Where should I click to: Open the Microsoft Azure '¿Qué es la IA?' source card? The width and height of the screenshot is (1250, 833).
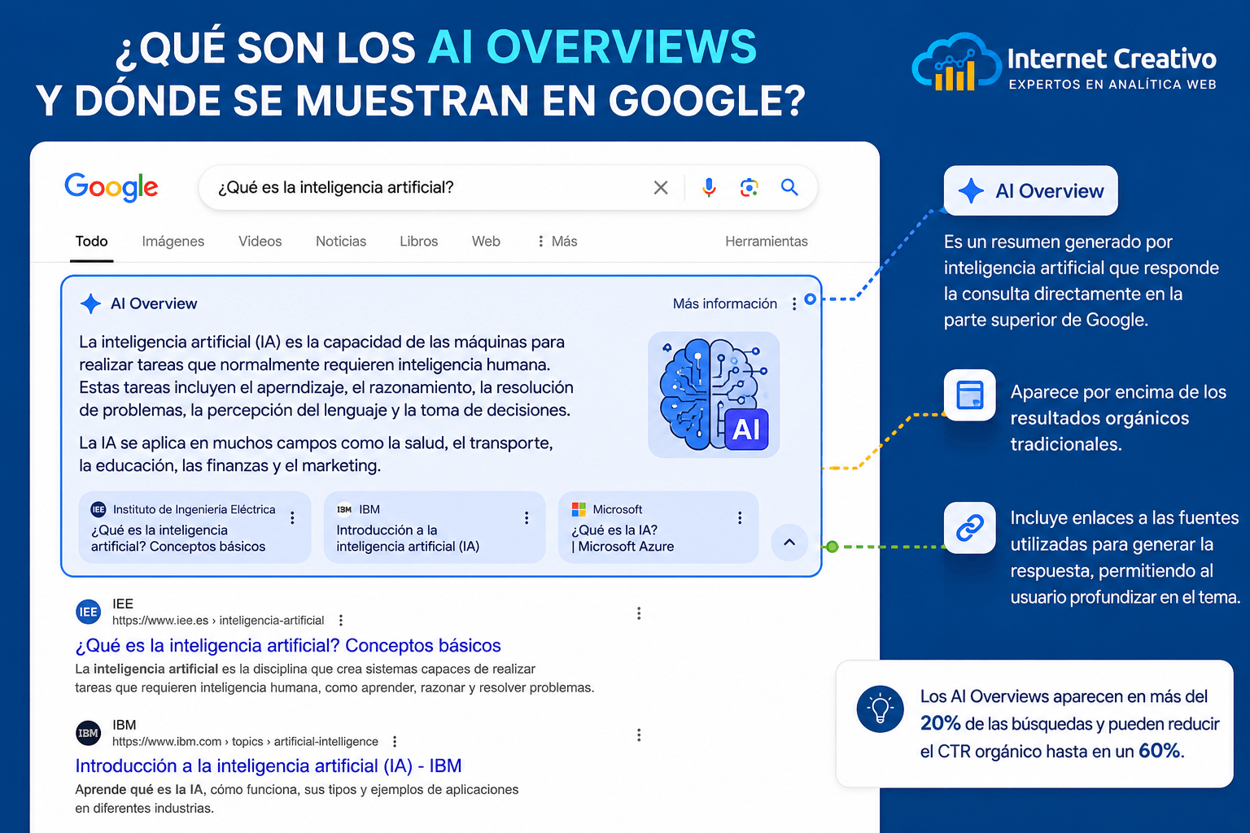click(x=658, y=527)
